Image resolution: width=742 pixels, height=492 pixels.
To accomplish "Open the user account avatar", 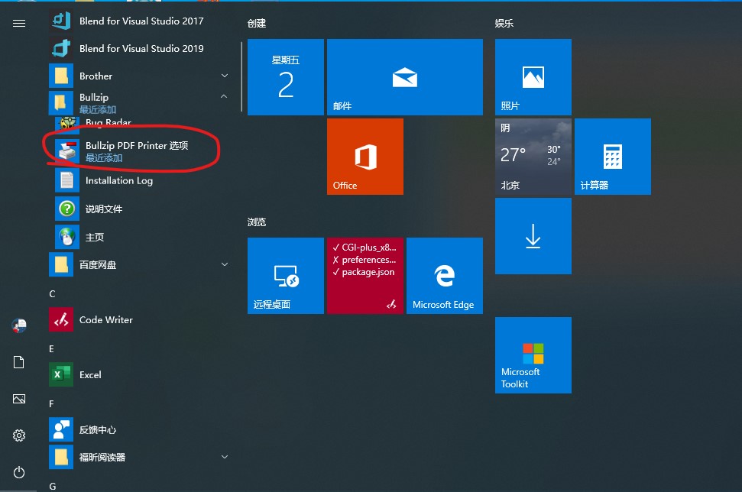I will (19, 325).
